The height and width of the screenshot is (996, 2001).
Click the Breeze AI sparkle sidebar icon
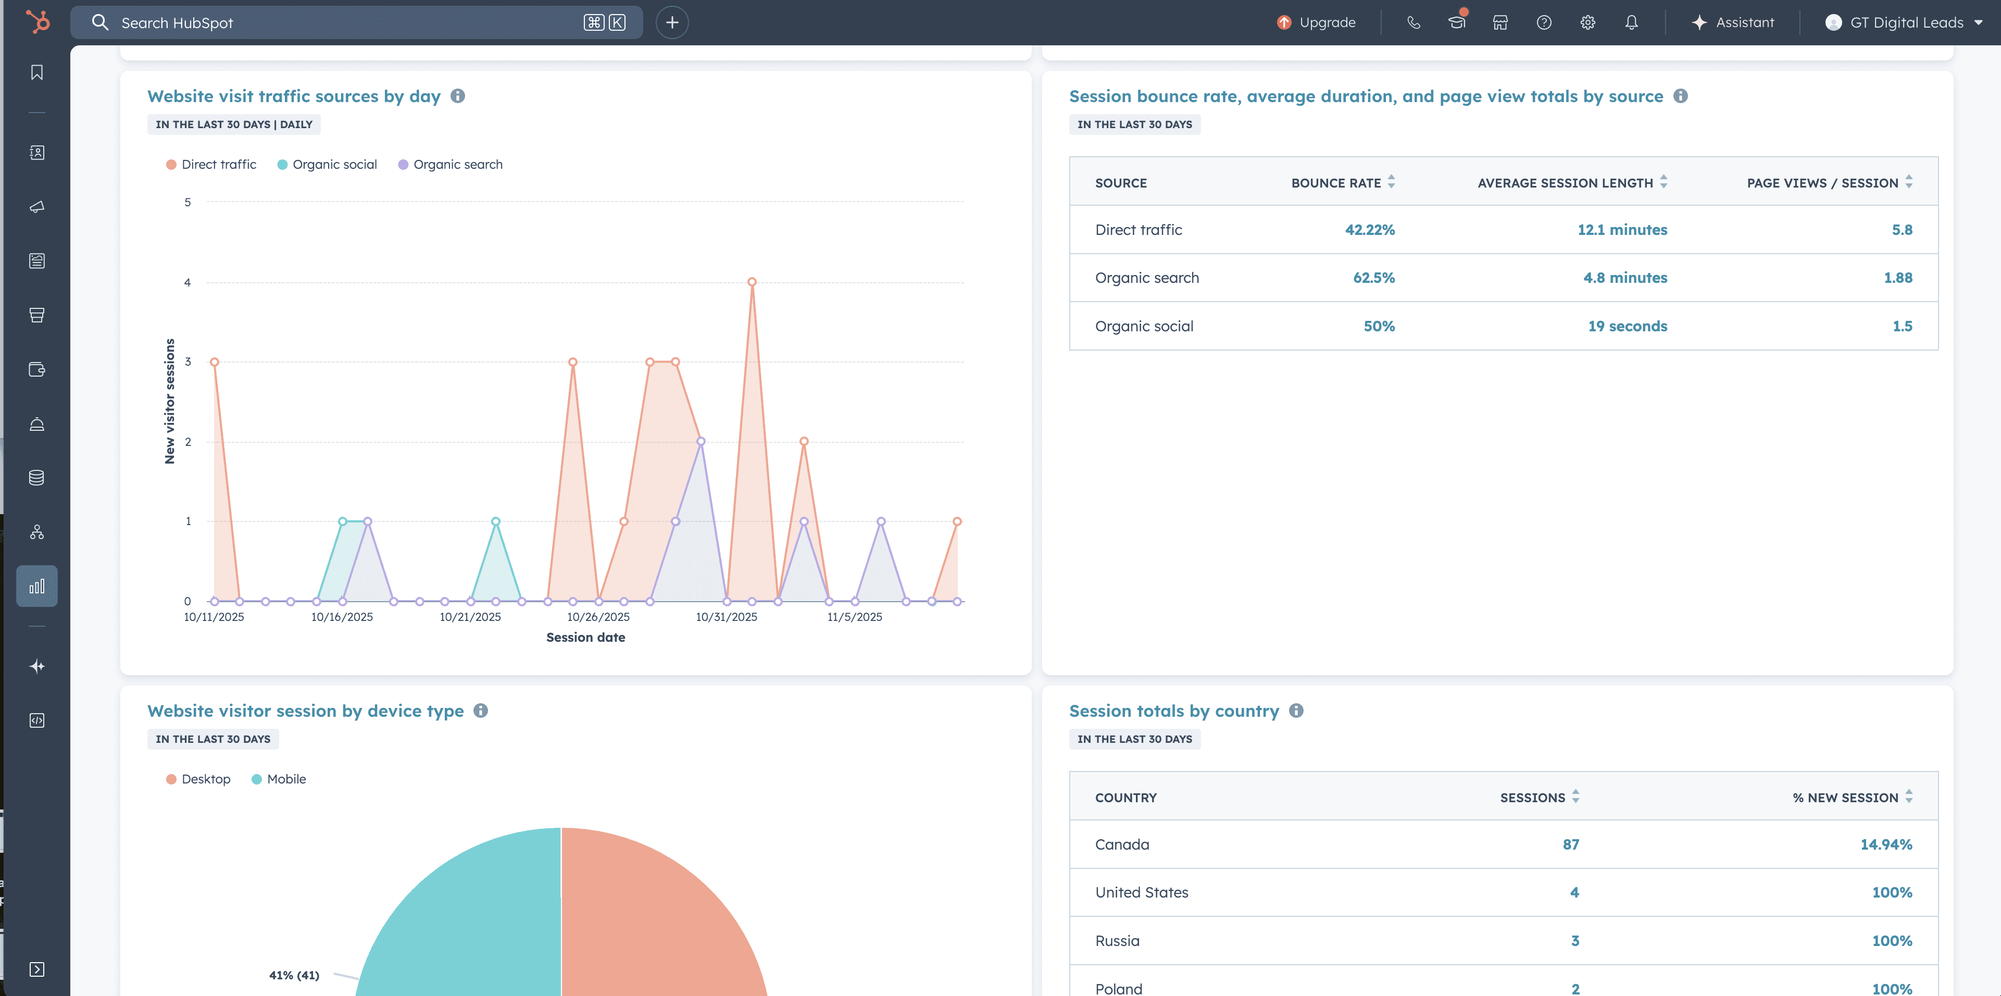36,666
